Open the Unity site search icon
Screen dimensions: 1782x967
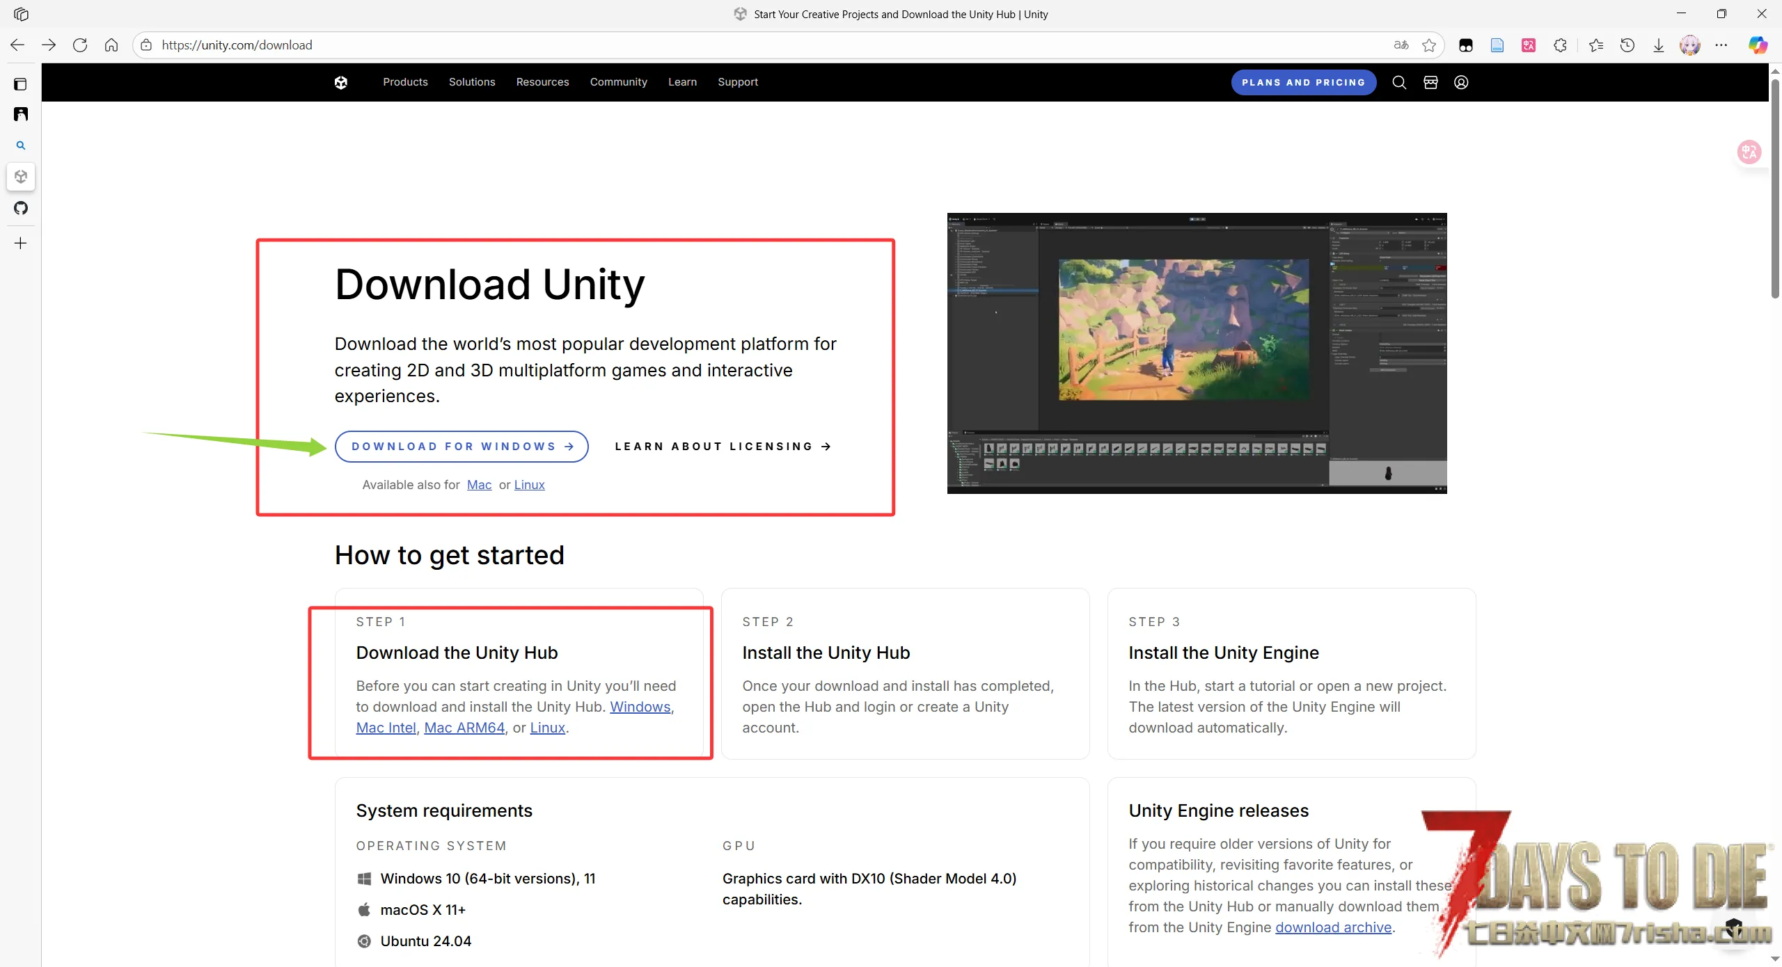pos(1399,82)
